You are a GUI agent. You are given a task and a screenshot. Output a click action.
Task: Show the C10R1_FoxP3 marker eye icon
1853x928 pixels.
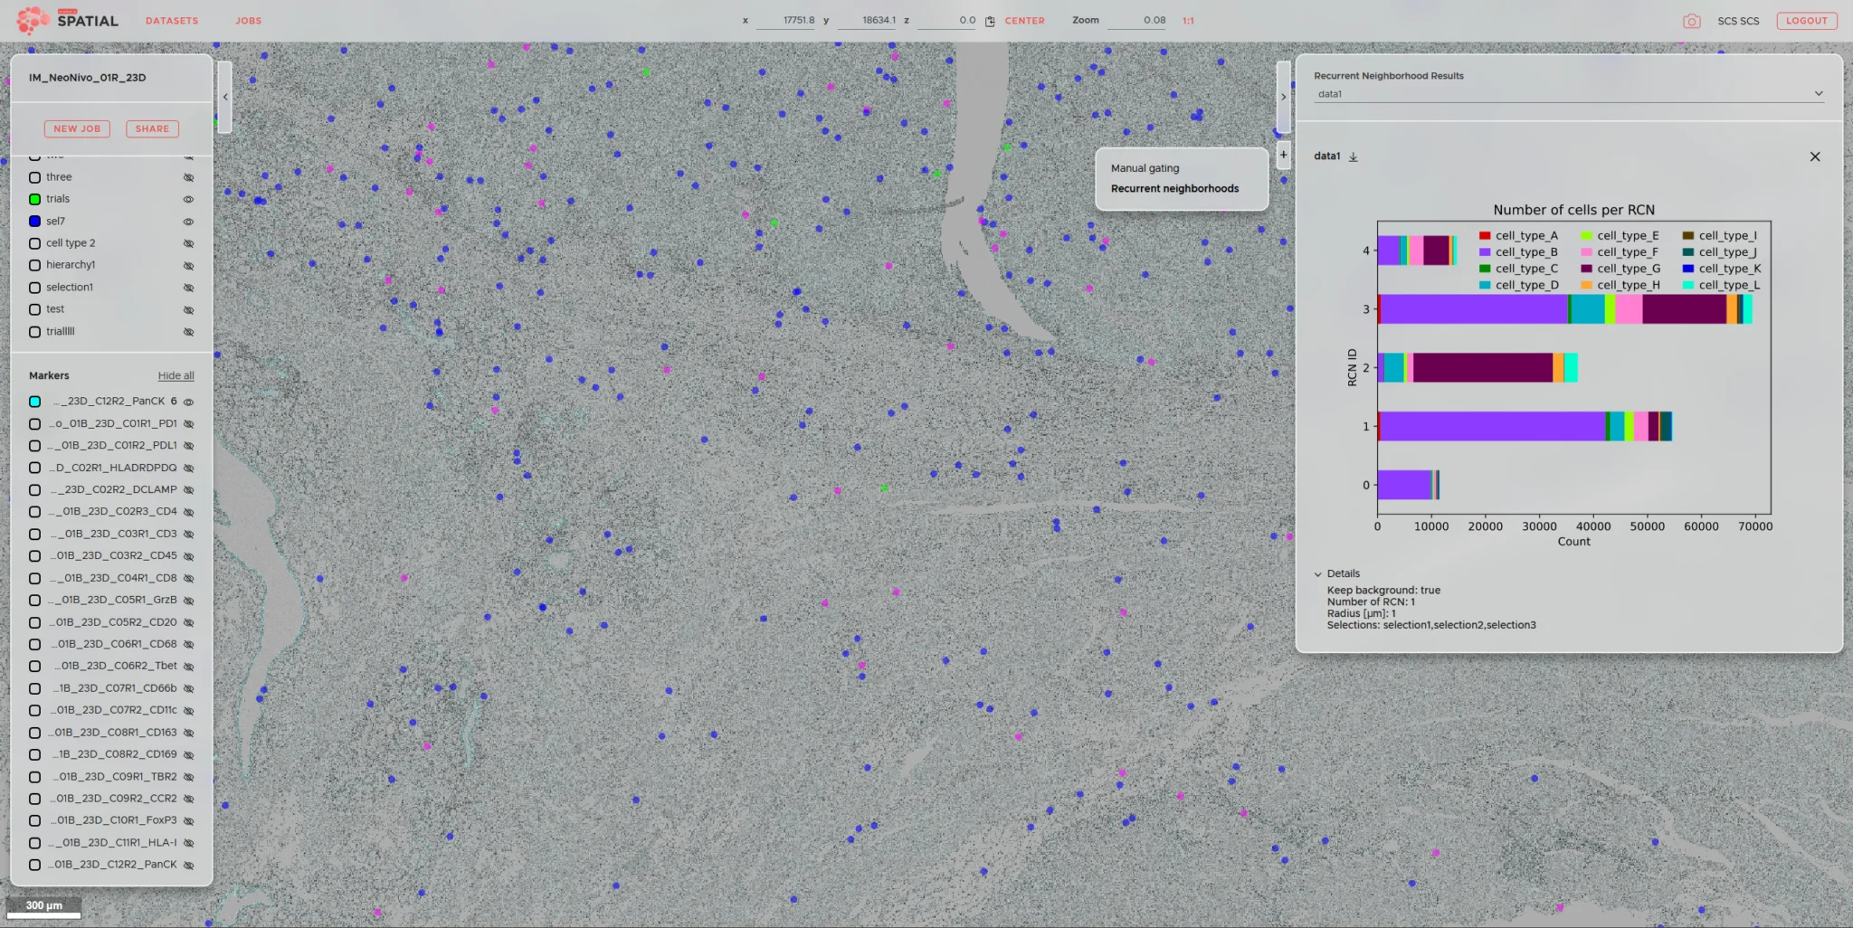[188, 821]
